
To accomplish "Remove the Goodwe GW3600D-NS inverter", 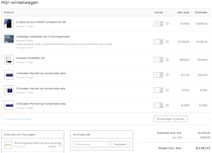I will click(x=167, y=60).
